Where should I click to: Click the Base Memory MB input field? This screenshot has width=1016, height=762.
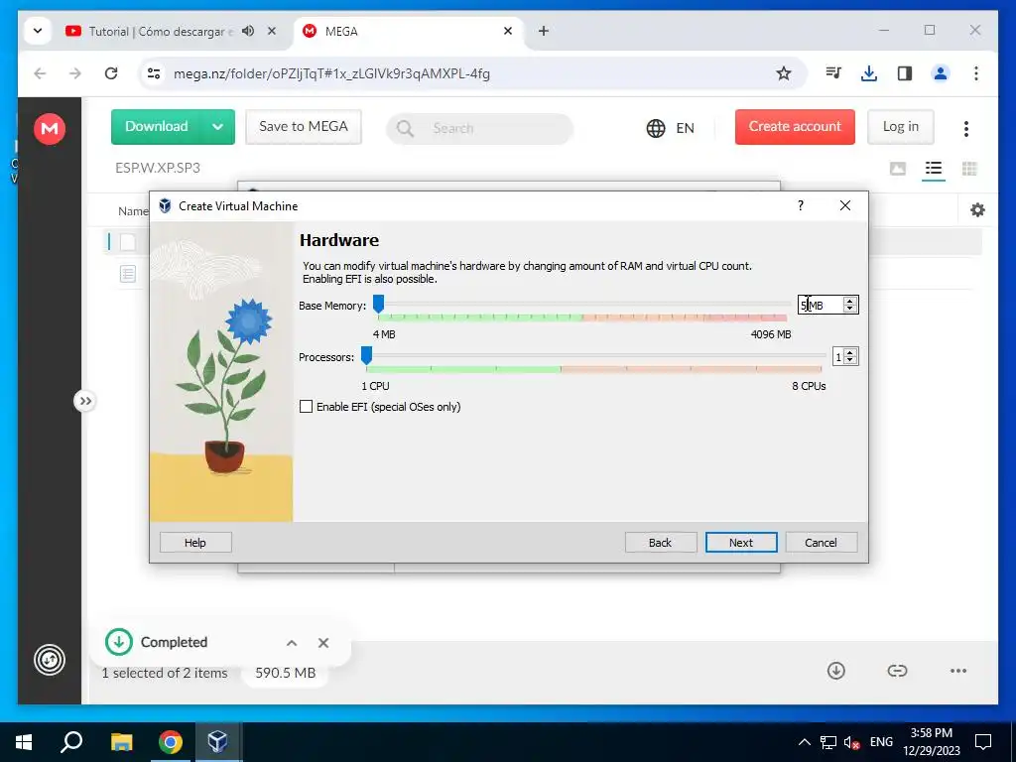pyautogui.click(x=821, y=305)
